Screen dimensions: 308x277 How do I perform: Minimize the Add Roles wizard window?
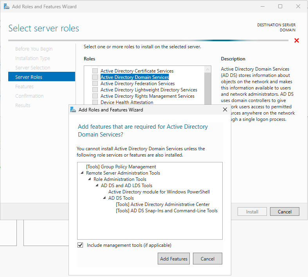pos(262,6)
